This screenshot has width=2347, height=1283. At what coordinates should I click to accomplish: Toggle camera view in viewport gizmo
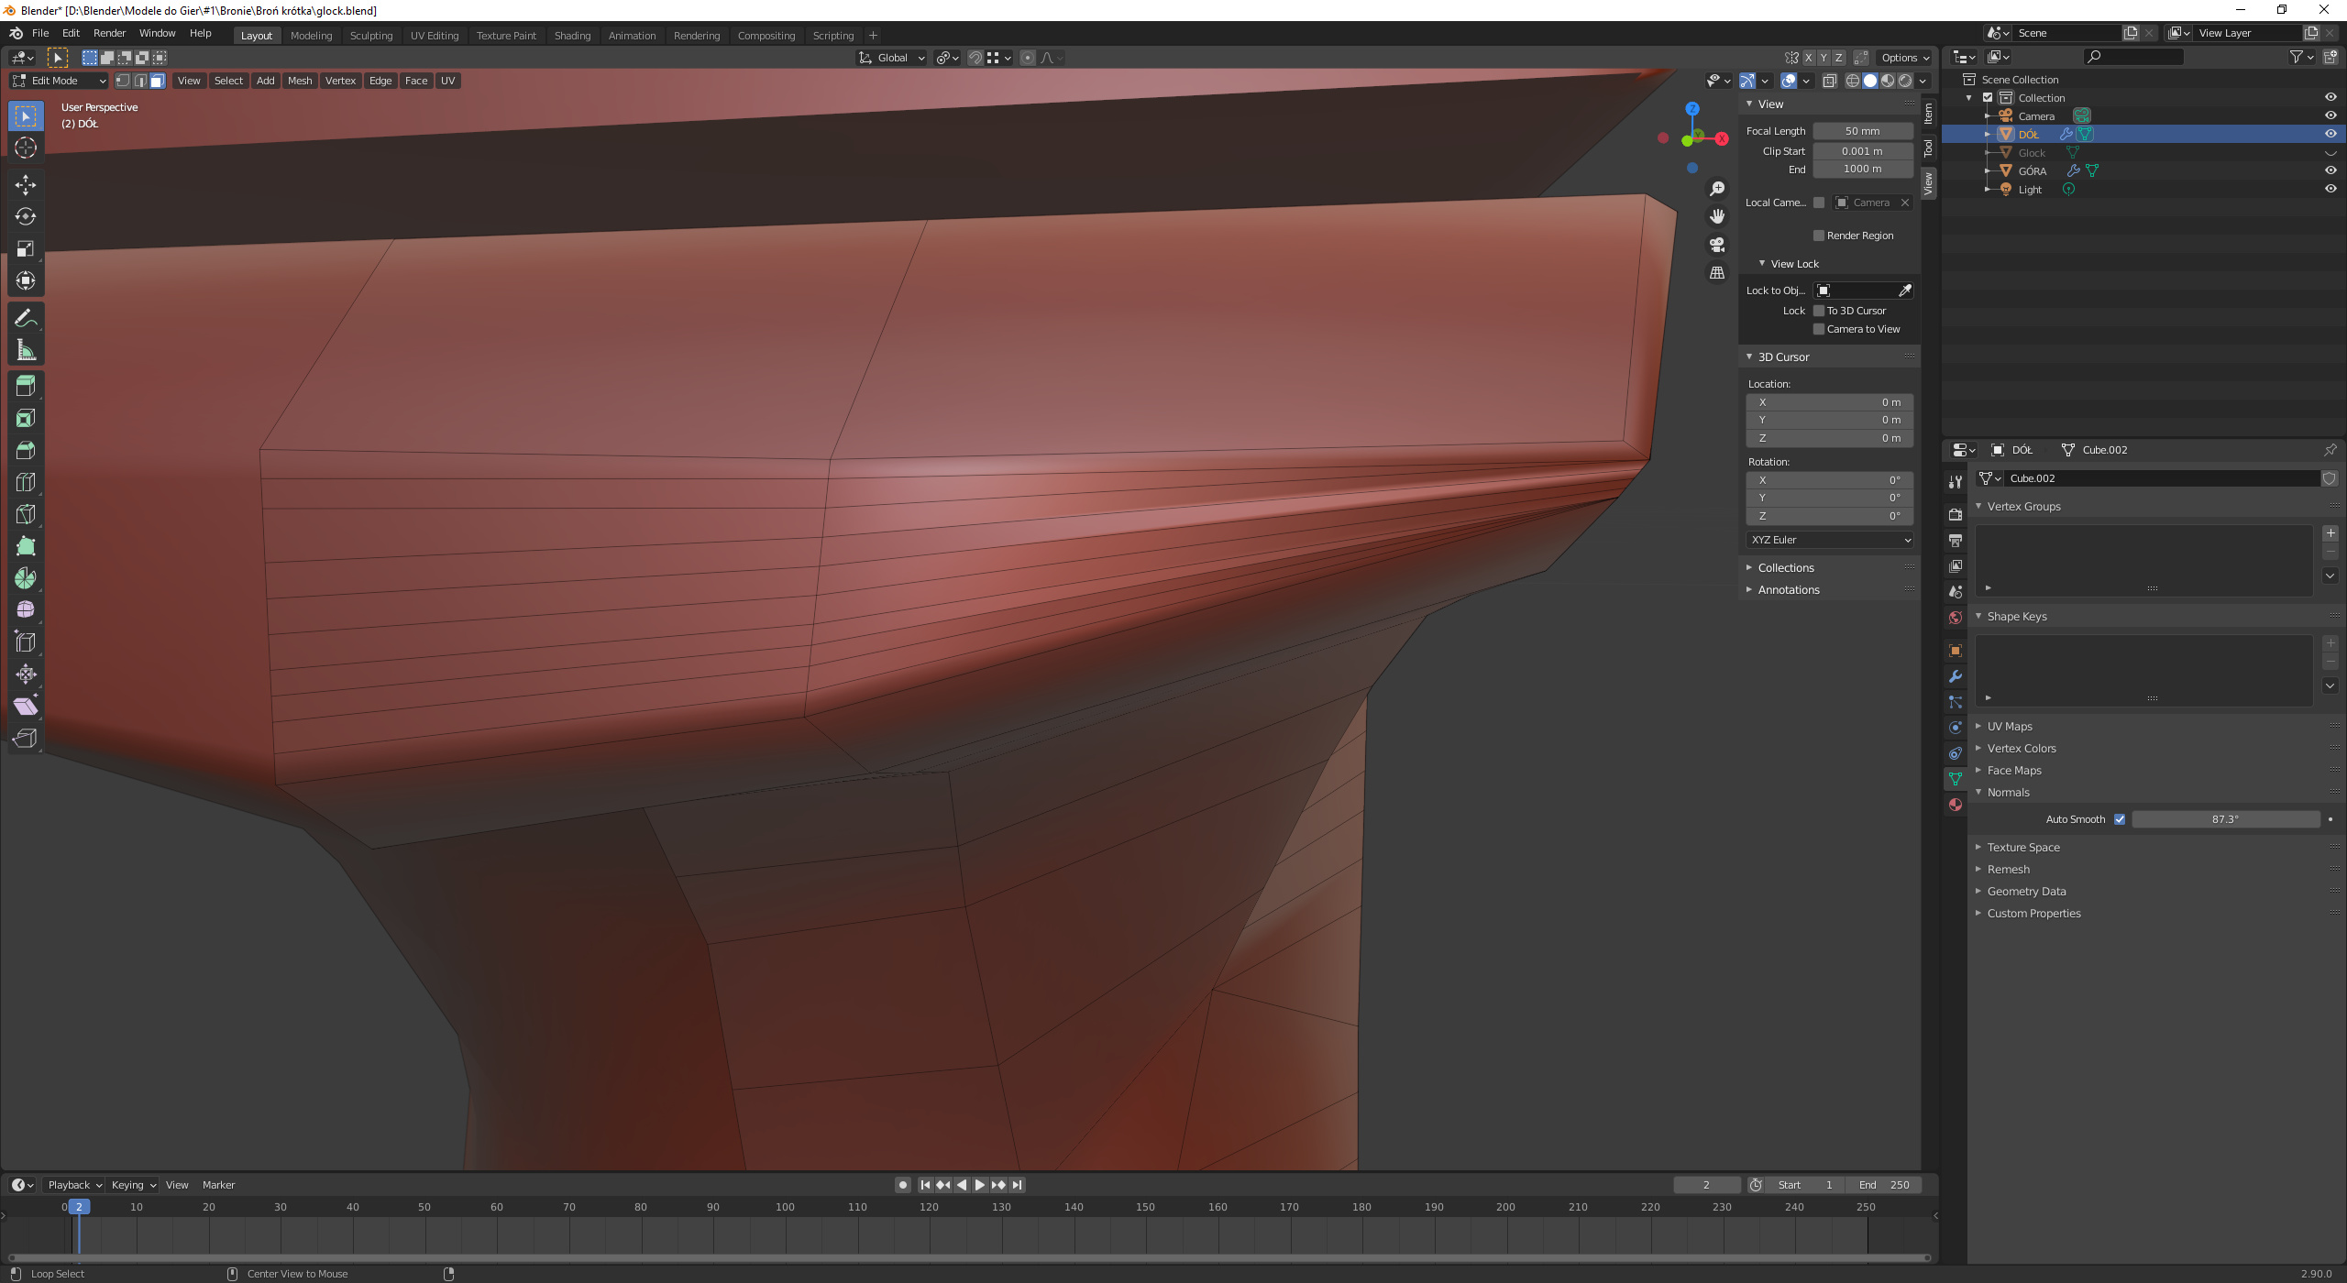coord(1717,245)
